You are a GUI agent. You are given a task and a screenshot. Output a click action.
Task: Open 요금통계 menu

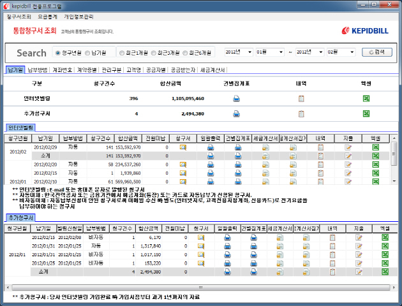click(x=47, y=17)
